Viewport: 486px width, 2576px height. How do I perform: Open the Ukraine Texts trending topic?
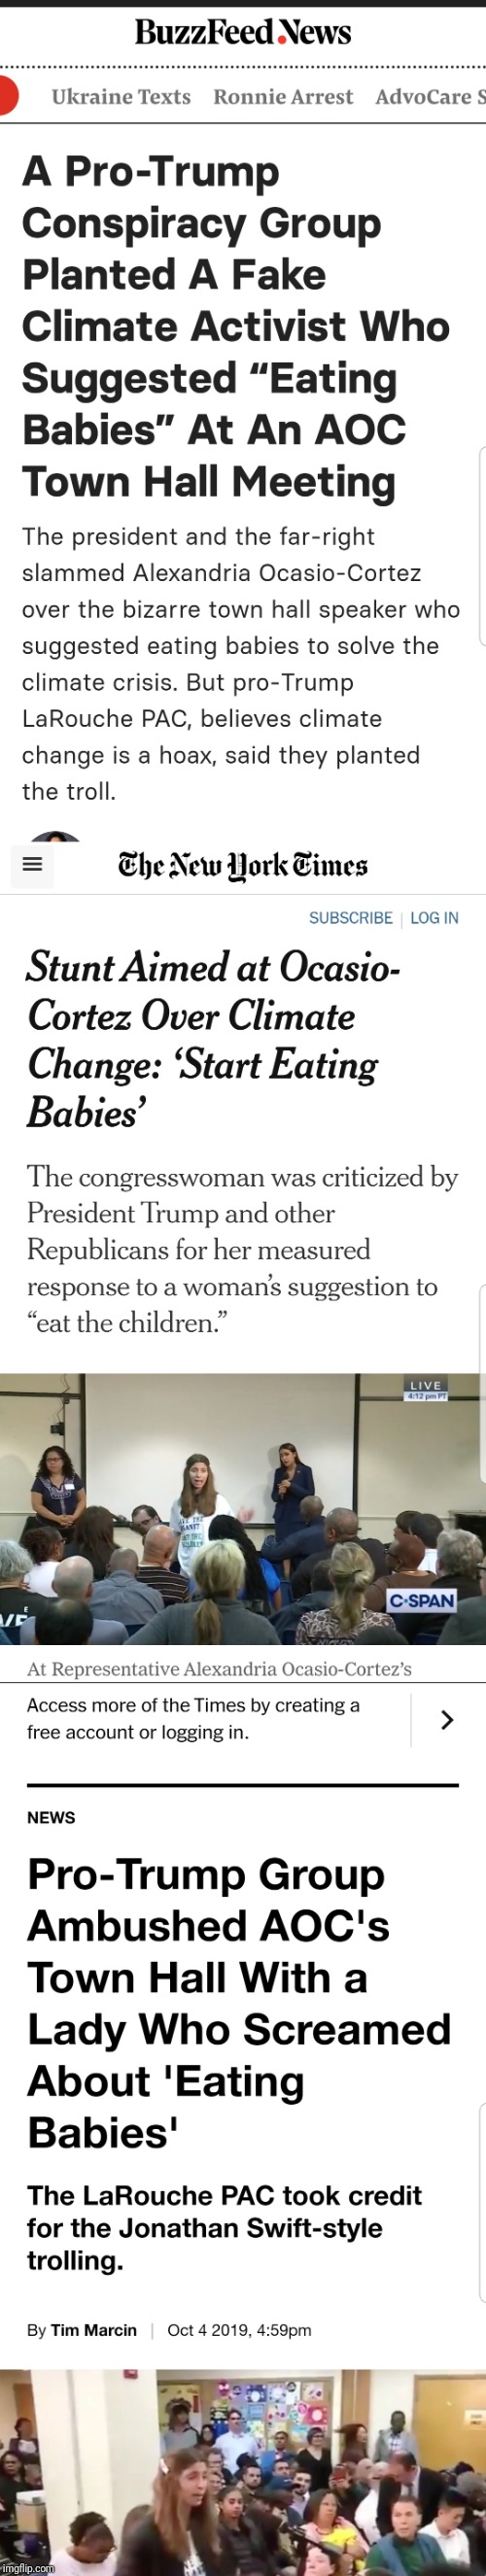tap(121, 97)
